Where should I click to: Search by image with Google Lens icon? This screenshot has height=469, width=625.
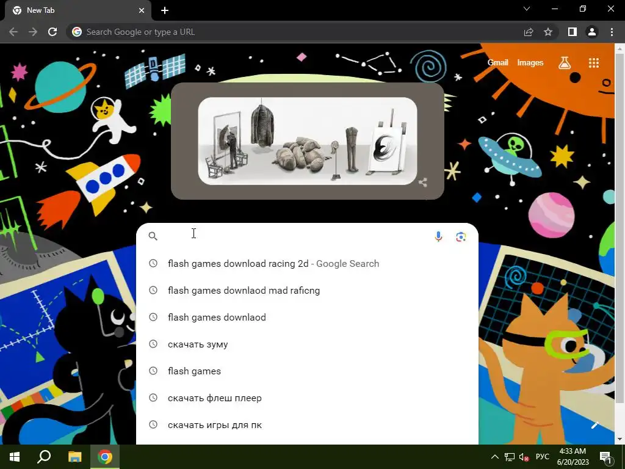coord(461,236)
